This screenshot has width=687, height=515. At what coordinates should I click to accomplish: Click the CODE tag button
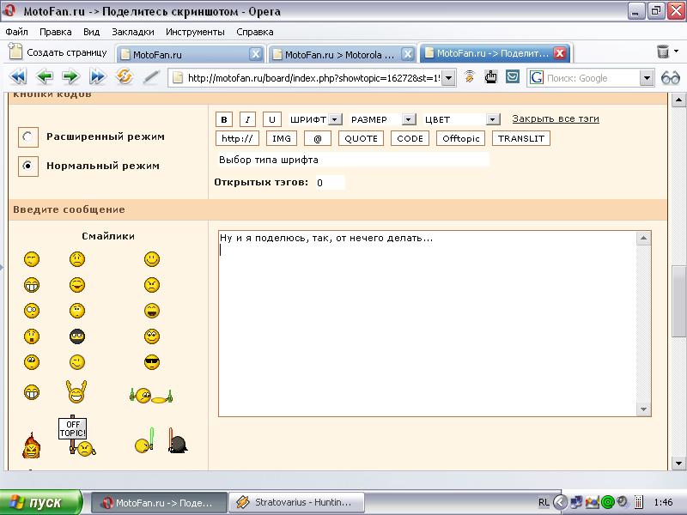pyautogui.click(x=410, y=138)
